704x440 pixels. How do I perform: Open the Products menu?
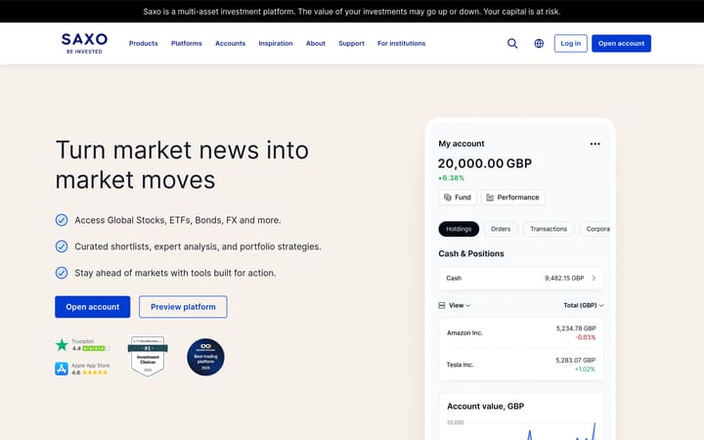[x=143, y=44]
